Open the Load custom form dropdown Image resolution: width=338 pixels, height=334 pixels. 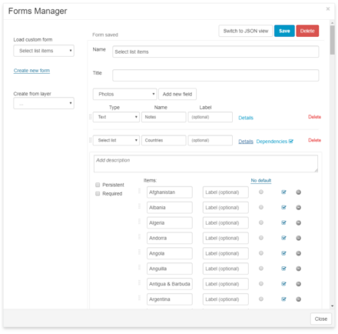coord(44,51)
